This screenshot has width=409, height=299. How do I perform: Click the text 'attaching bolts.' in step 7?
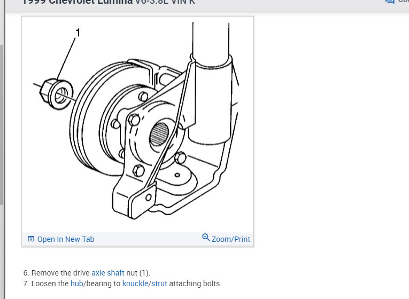[195, 284]
